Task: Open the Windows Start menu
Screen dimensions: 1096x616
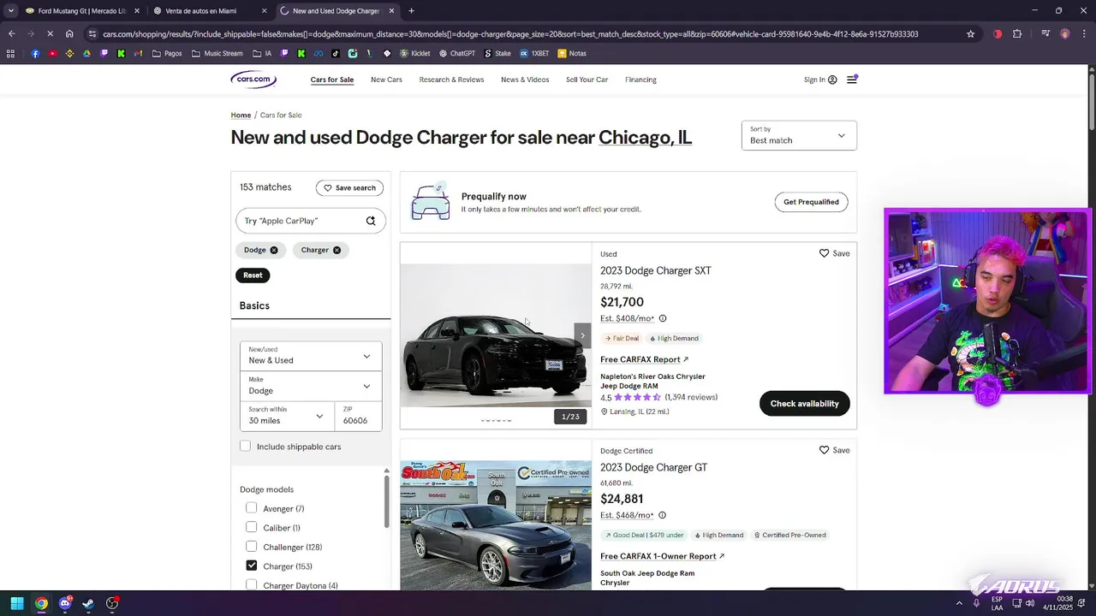Action: point(17,603)
